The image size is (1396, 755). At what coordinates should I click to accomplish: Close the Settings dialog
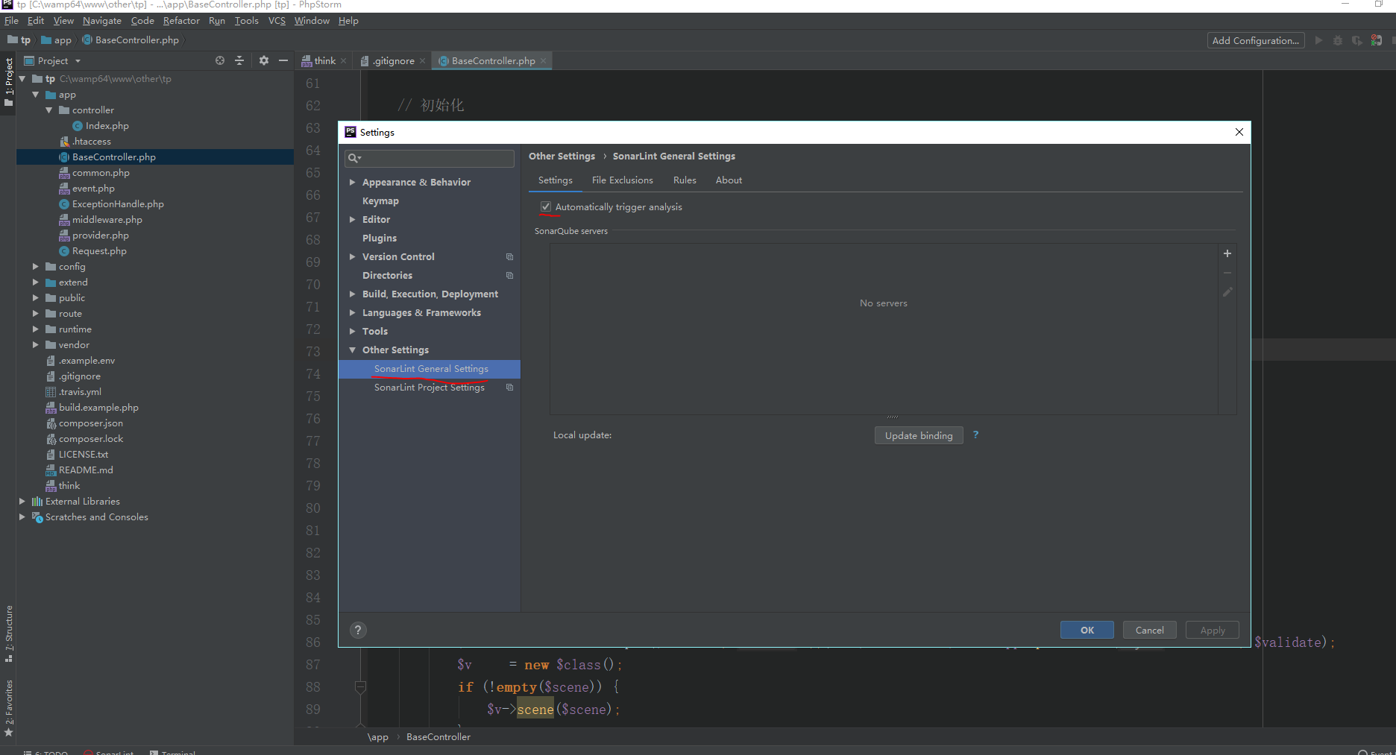pyautogui.click(x=1239, y=132)
